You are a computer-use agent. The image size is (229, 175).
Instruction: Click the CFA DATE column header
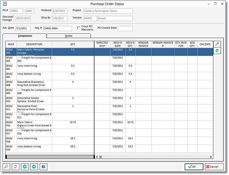click(x=205, y=44)
